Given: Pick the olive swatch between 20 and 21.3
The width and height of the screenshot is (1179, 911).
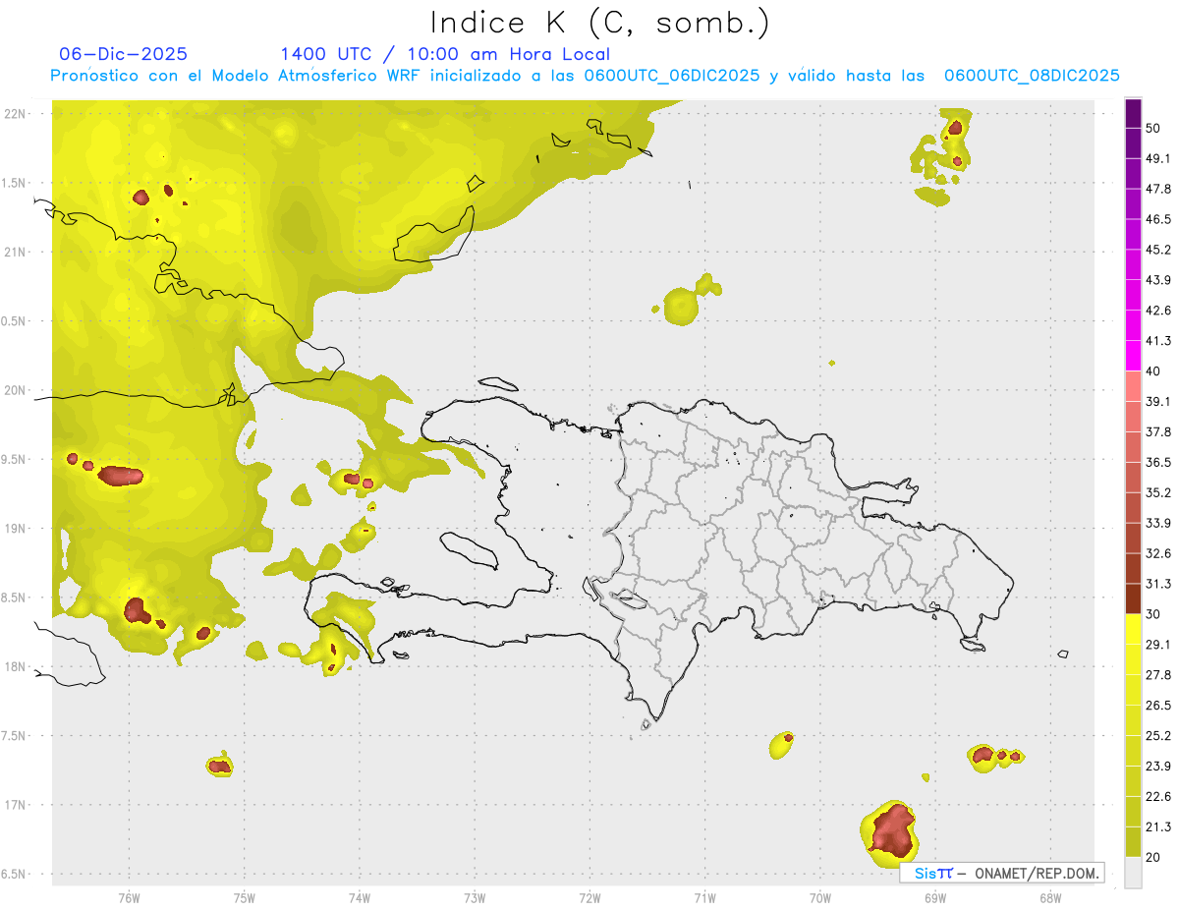Looking at the screenshot, I should tap(1133, 842).
